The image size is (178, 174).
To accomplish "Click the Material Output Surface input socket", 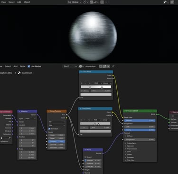I will point(169,119).
